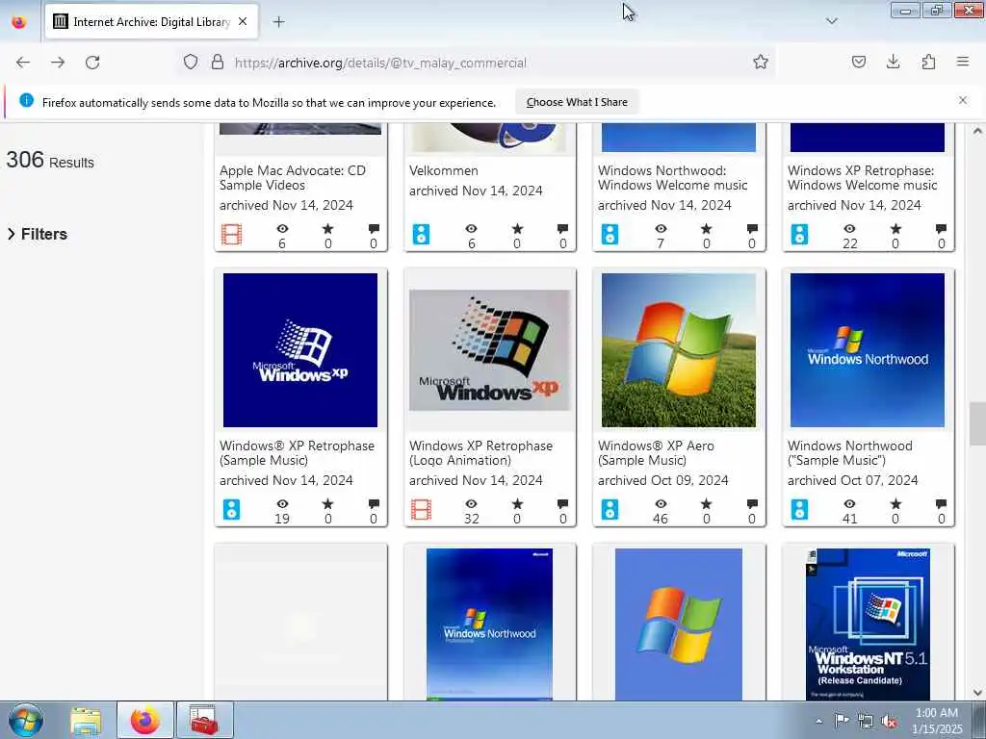Image resolution: width=986 pixels, height=739 pixels.
Task: Click audio icon on Windows Northwood Welcome card
Action: coord(610,235)
